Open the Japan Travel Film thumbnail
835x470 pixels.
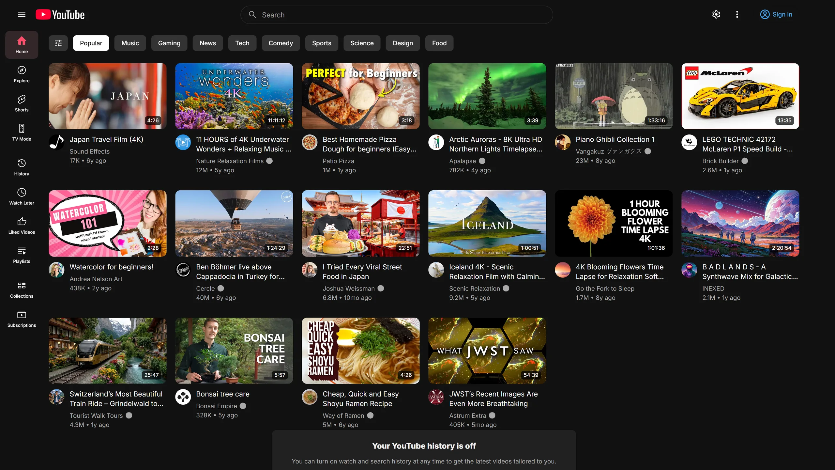[108, 96]
